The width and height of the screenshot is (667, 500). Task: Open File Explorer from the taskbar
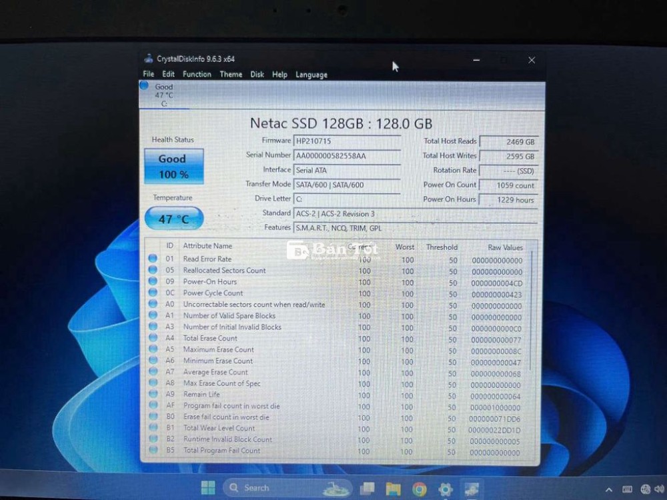(393, 489)
